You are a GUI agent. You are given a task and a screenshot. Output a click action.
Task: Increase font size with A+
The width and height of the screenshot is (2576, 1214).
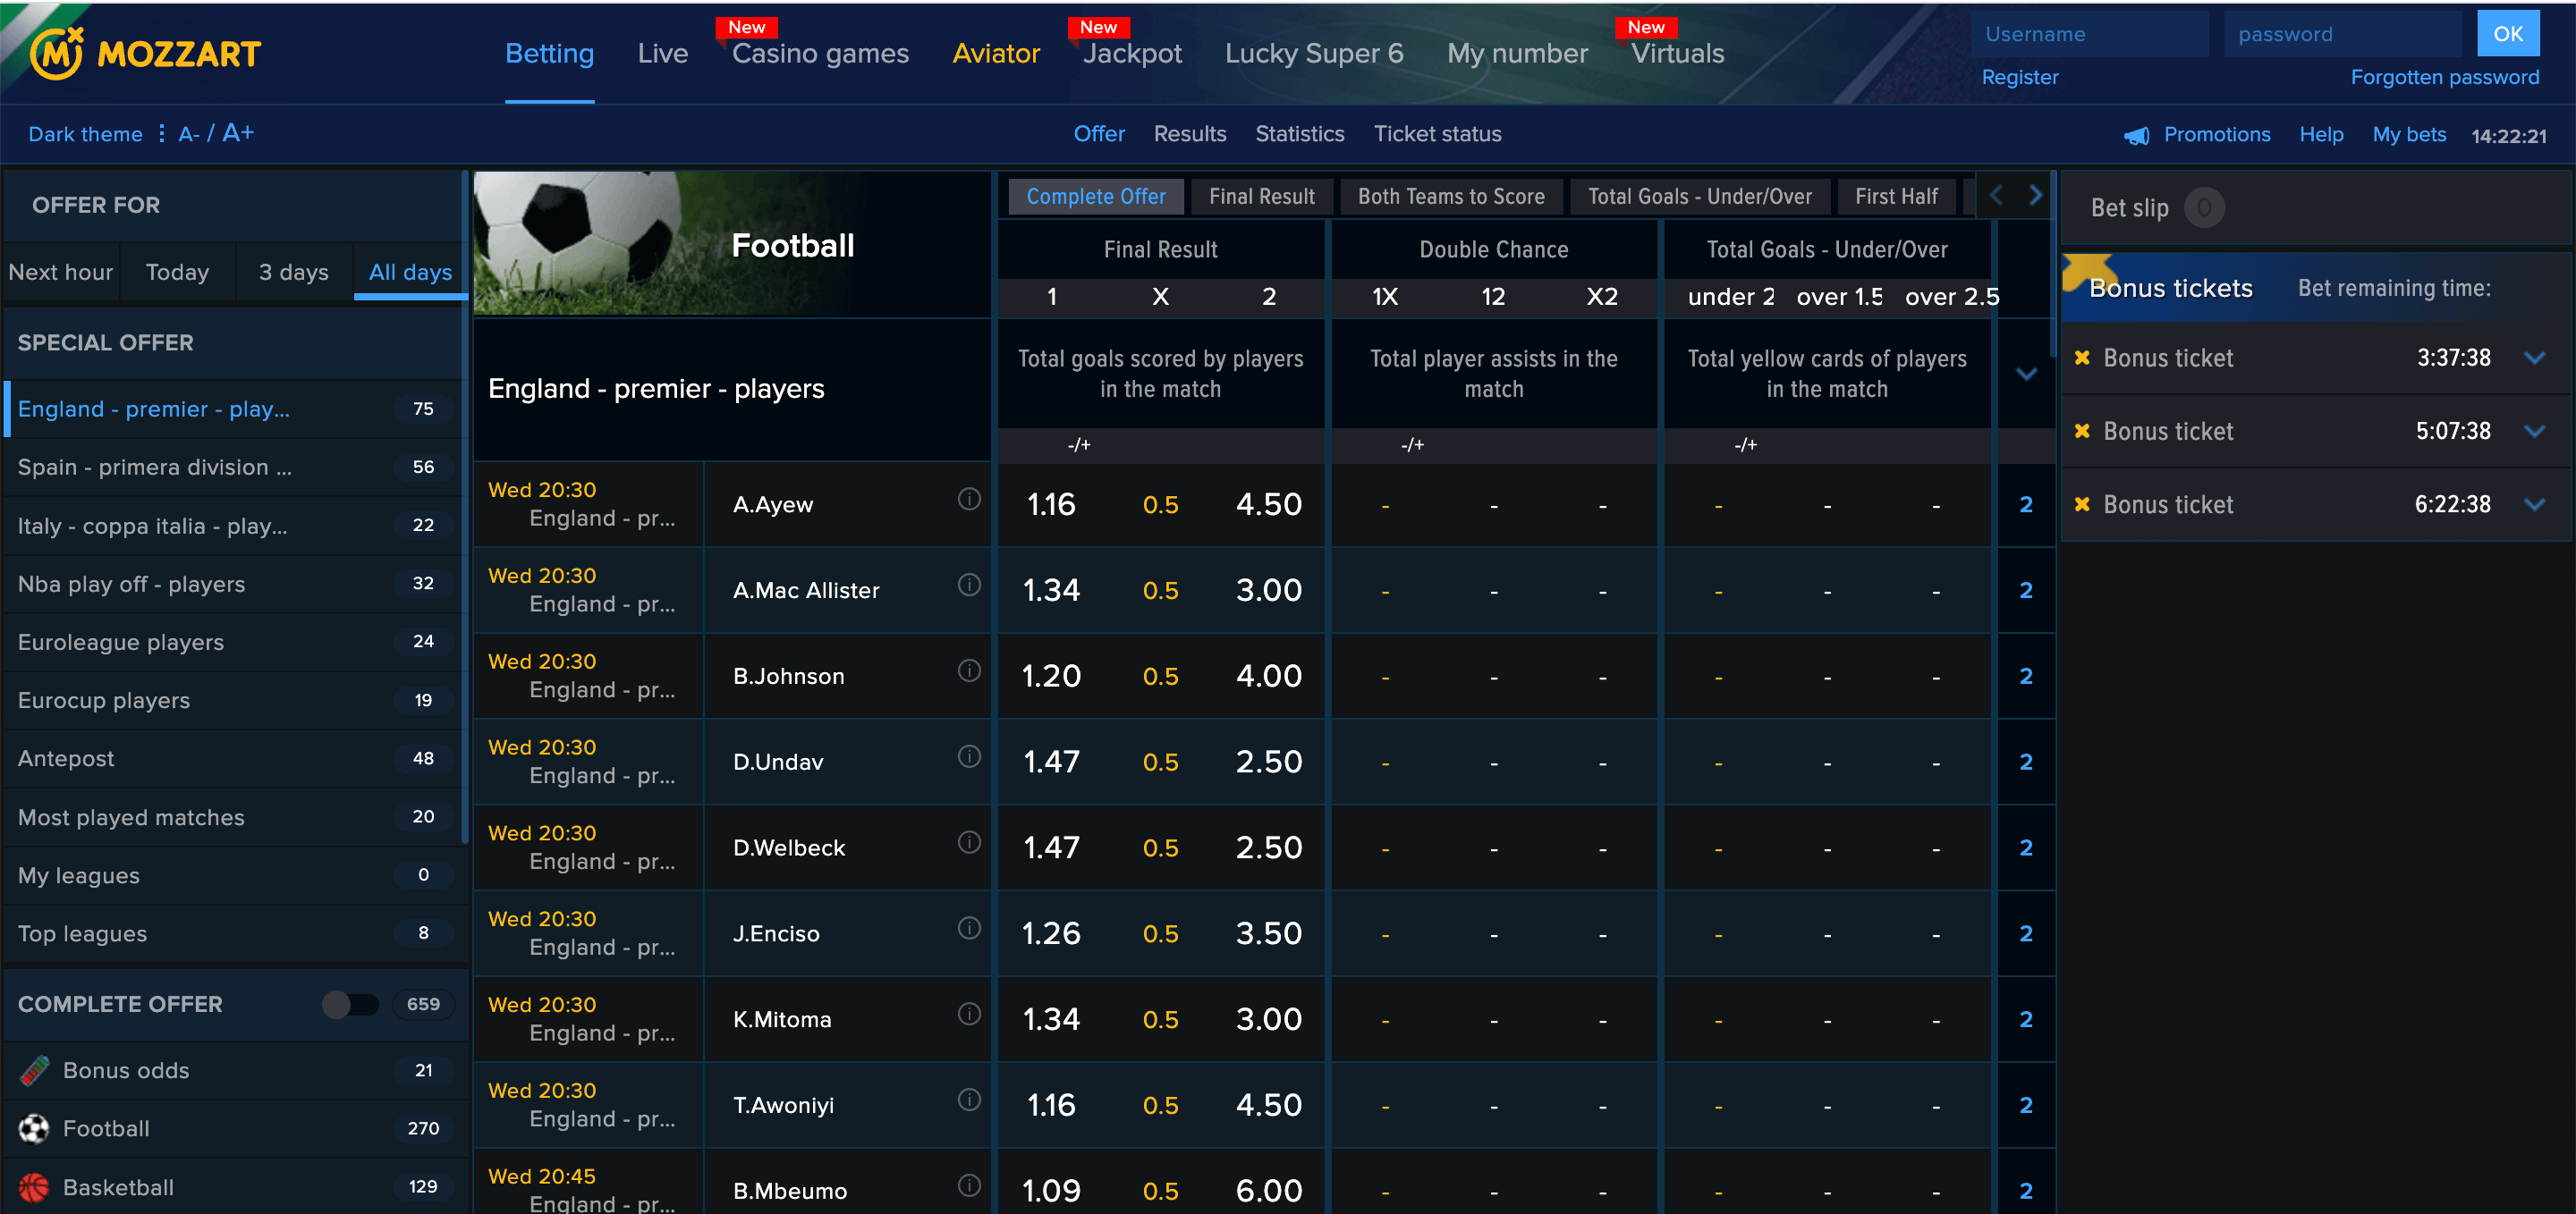238,133
